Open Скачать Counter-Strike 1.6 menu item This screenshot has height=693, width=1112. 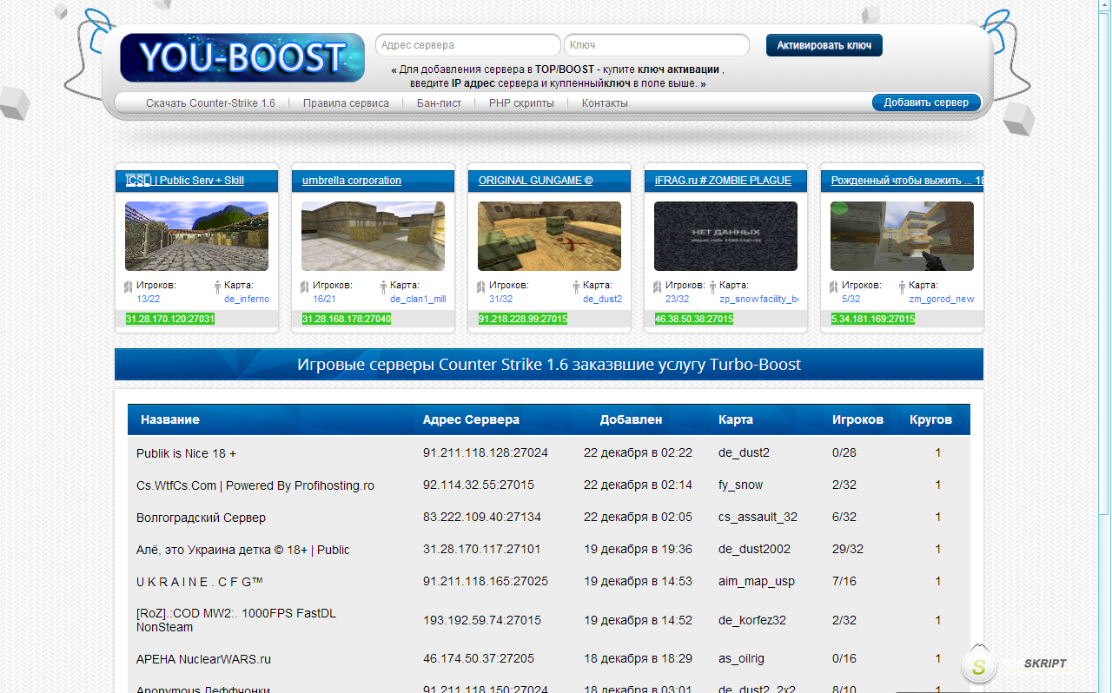pos(210,103)
